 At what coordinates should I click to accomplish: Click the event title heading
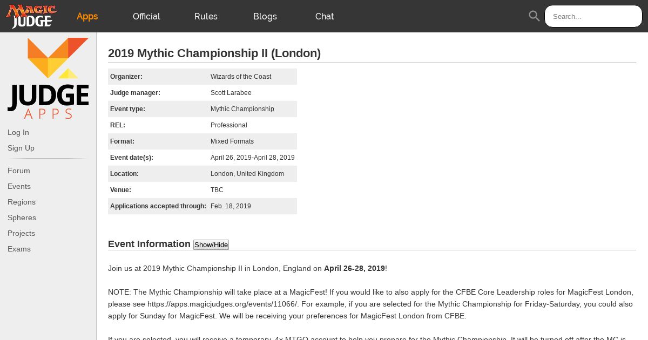point(214,53)
